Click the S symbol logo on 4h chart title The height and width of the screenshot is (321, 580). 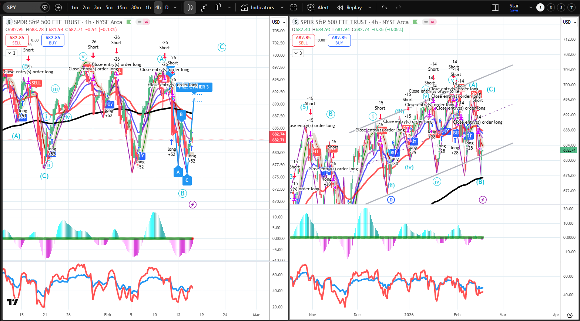point(295,22)
